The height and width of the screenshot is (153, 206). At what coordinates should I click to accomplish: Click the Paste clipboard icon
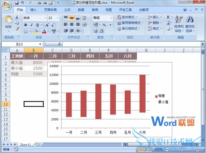9,19
